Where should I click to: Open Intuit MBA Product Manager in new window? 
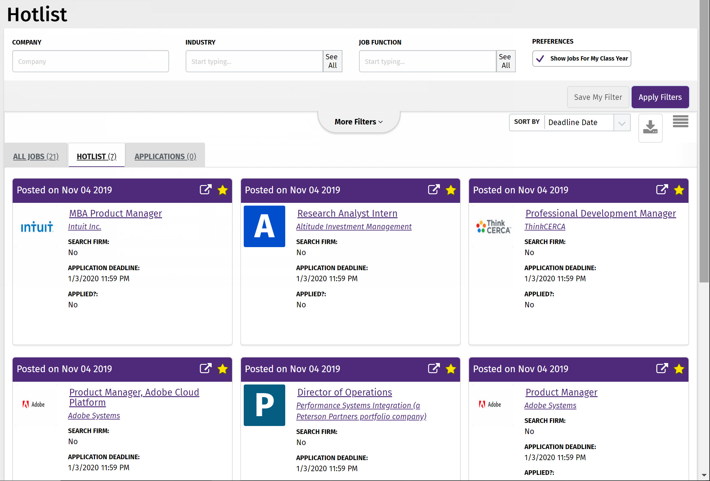[206, 190]
